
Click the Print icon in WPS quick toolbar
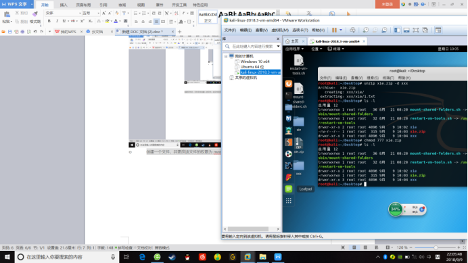(22, 32)
